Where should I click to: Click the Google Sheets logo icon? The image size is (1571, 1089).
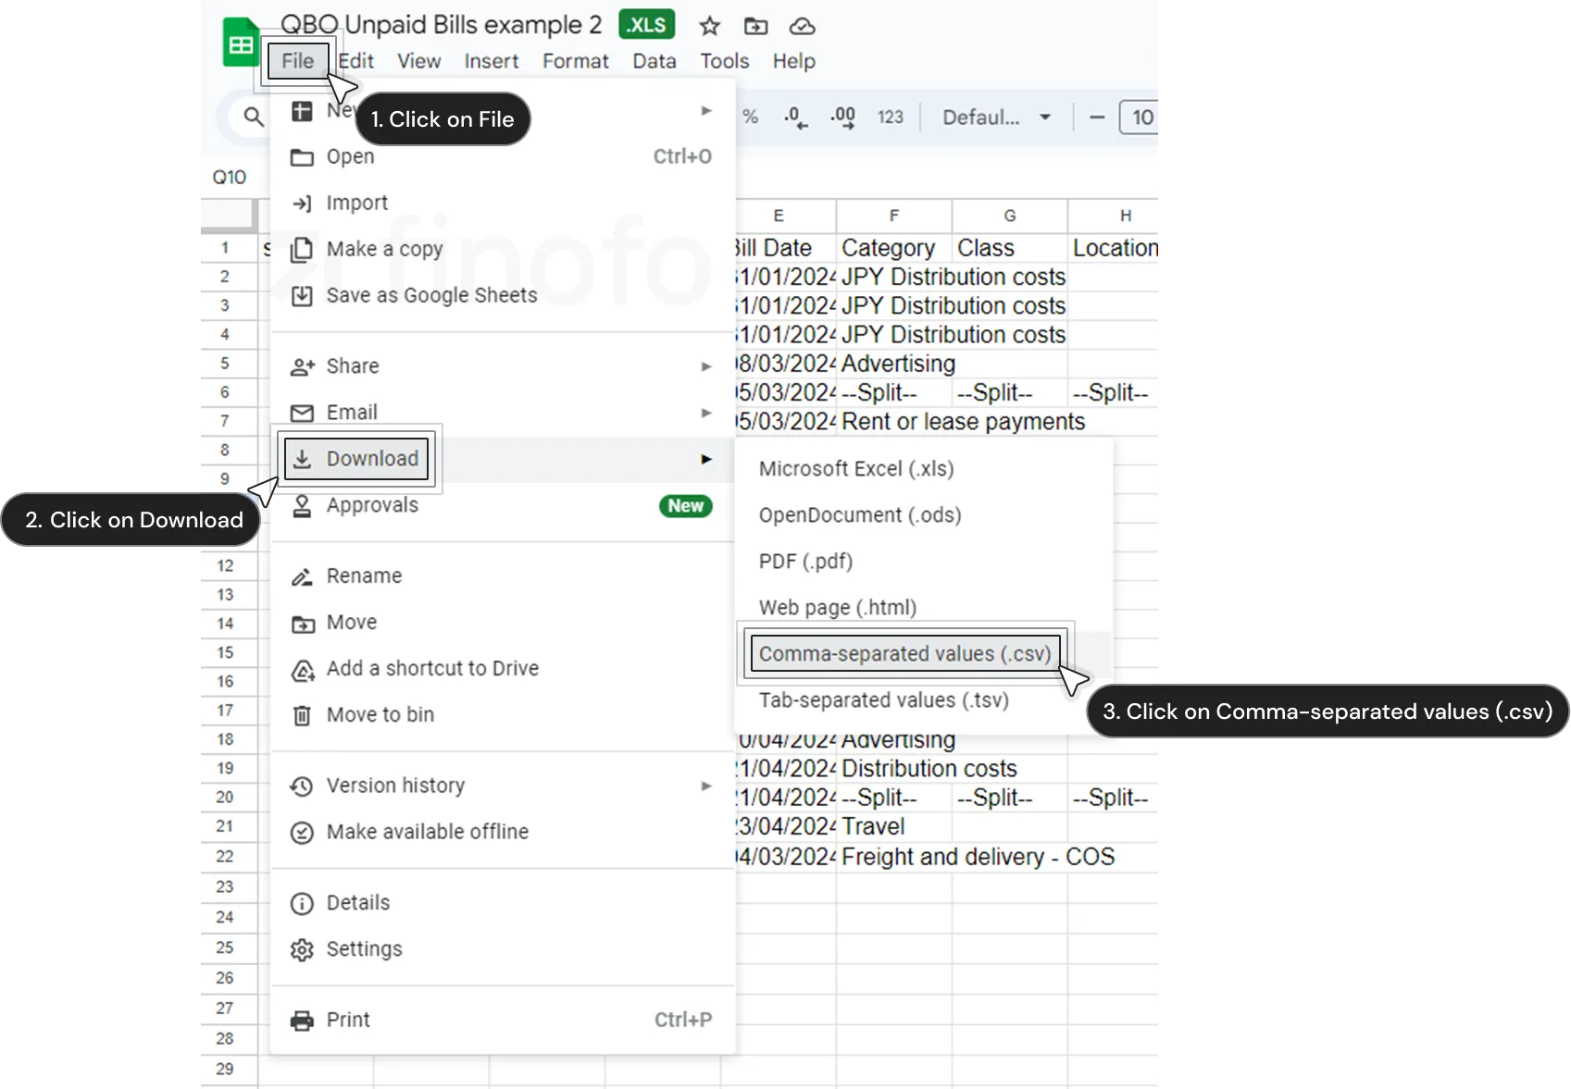[x=241, y=43]
